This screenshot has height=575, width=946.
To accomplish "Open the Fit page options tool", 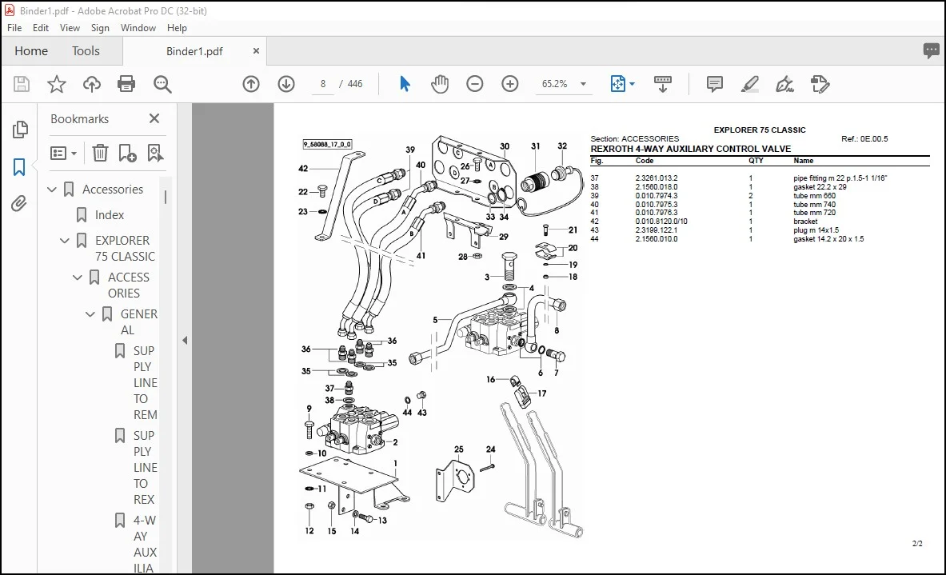I will point(618,84).
